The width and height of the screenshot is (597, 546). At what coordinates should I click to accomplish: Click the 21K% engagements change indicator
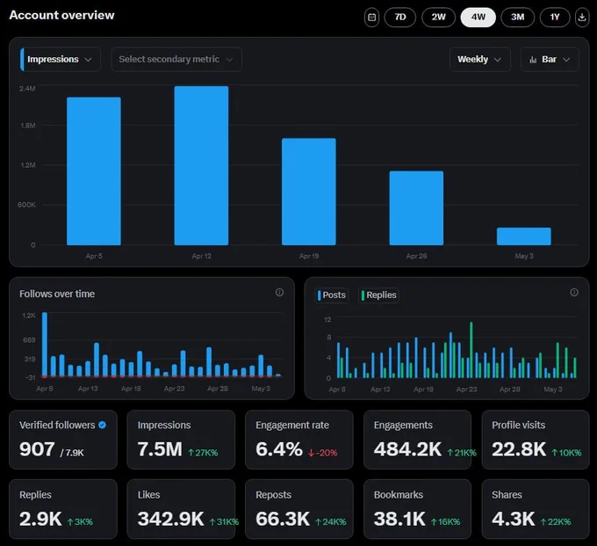[462, 453]
